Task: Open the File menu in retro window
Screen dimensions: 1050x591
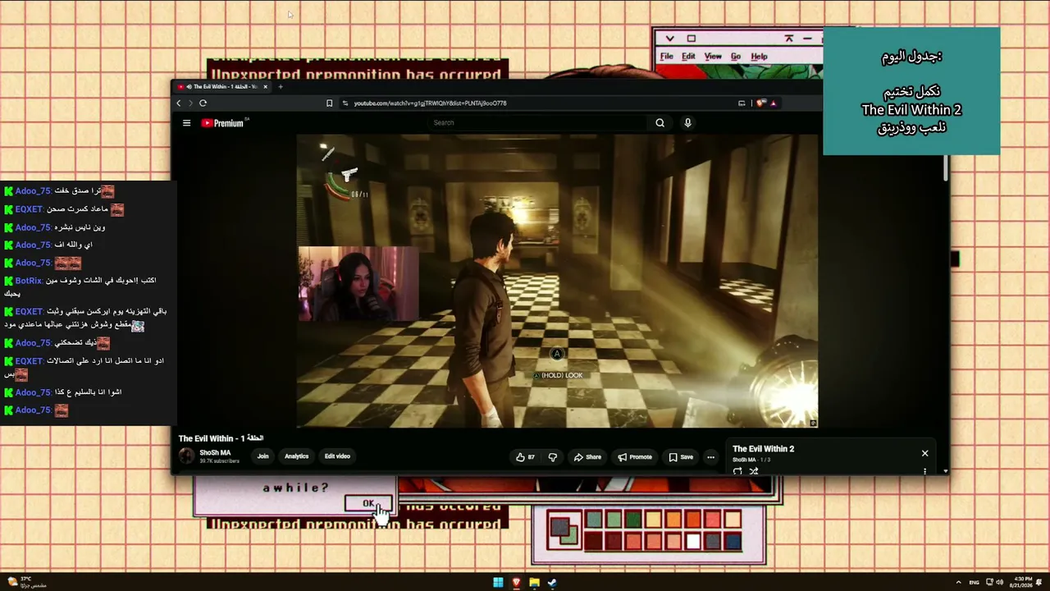Action: (667, 57)
